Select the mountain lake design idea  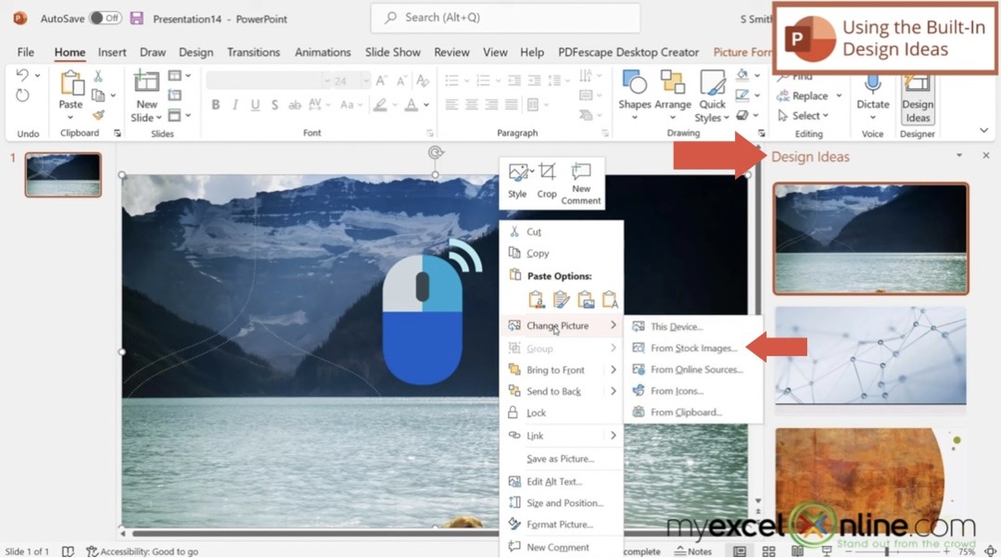tap(870, 239)
